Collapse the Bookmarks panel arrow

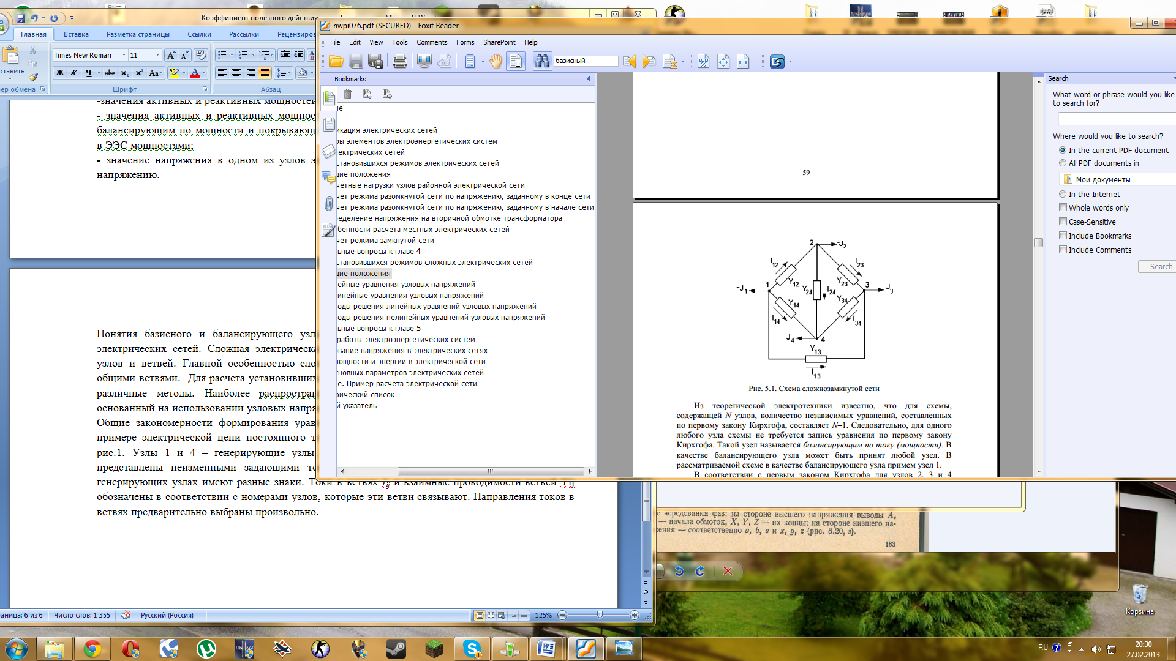589,79
